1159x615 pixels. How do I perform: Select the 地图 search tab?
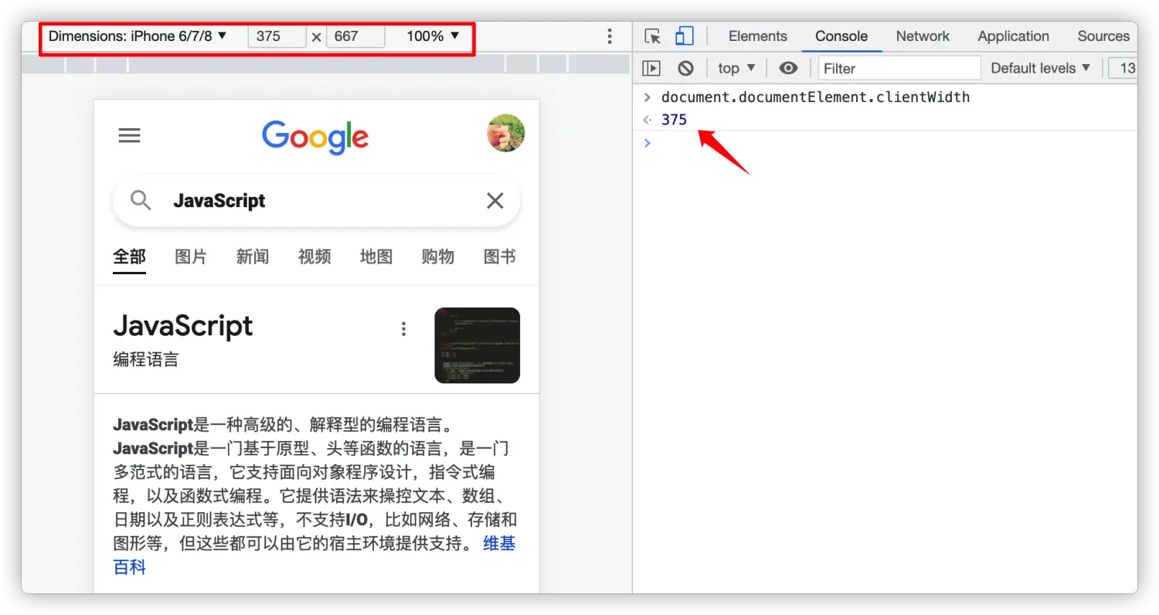[x=376, y=257]
